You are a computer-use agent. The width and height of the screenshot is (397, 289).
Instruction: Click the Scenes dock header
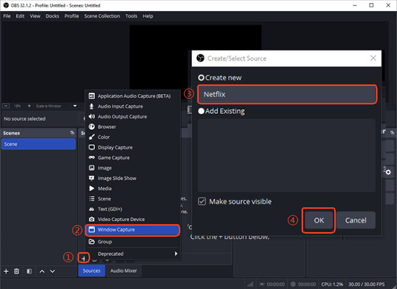click(38, 133)
